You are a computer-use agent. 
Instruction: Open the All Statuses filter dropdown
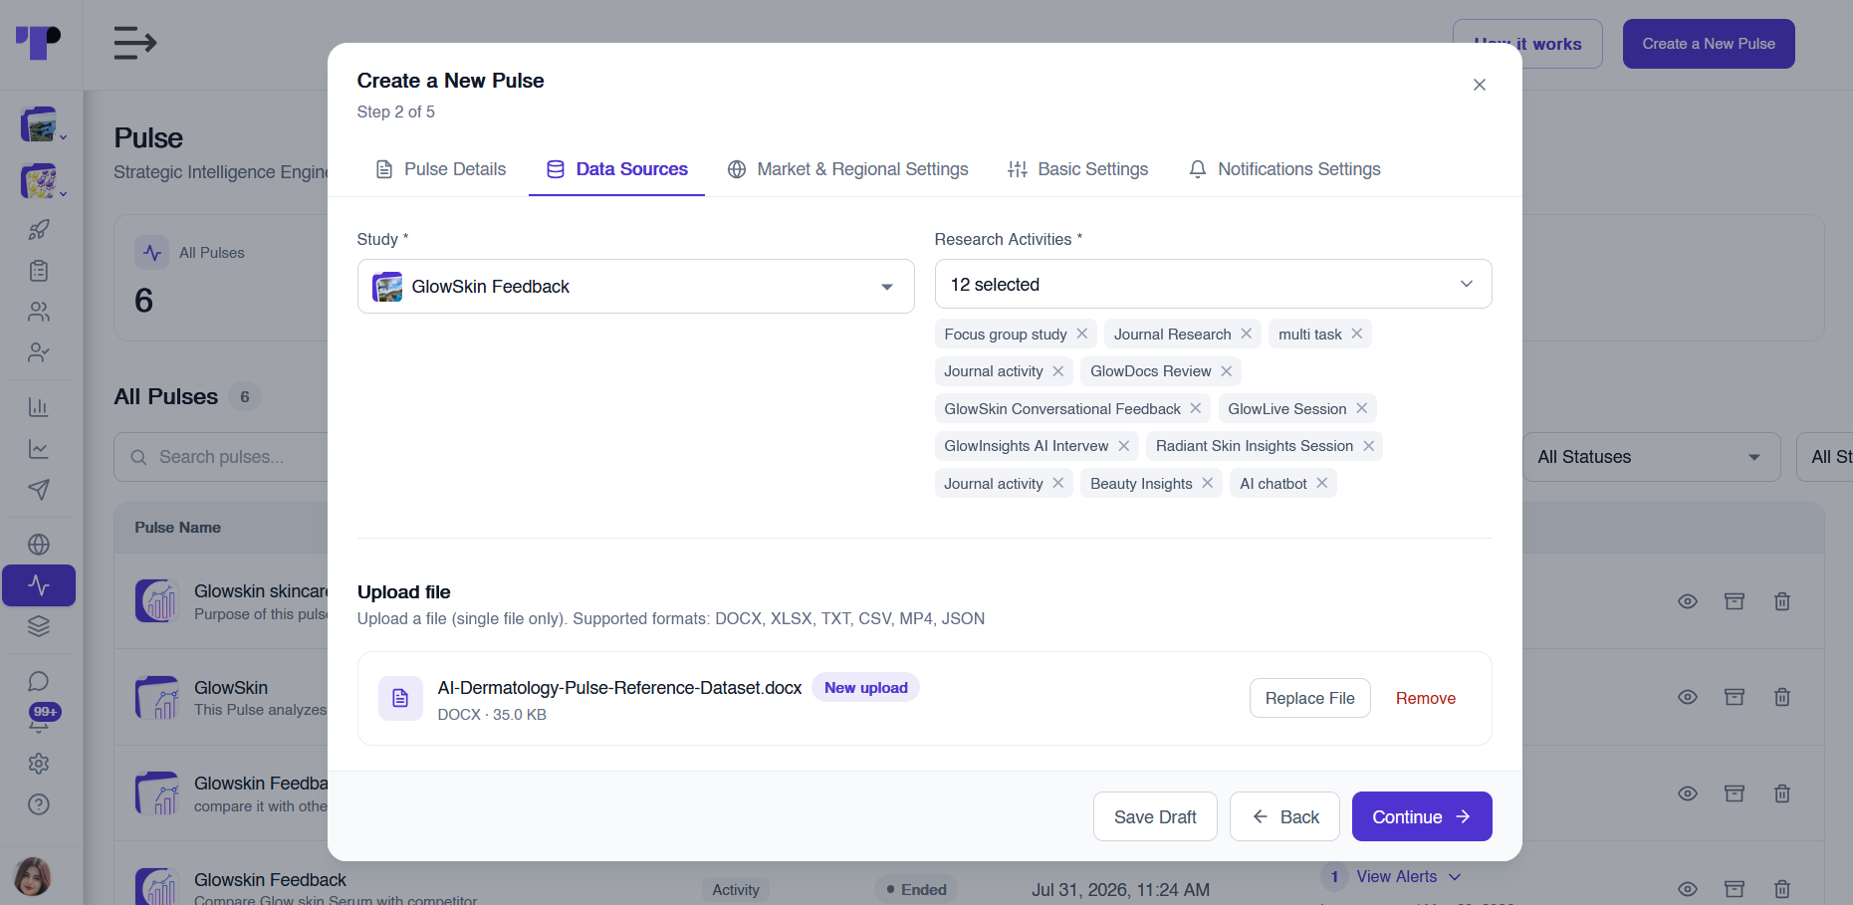click(x=1651, y=457)
